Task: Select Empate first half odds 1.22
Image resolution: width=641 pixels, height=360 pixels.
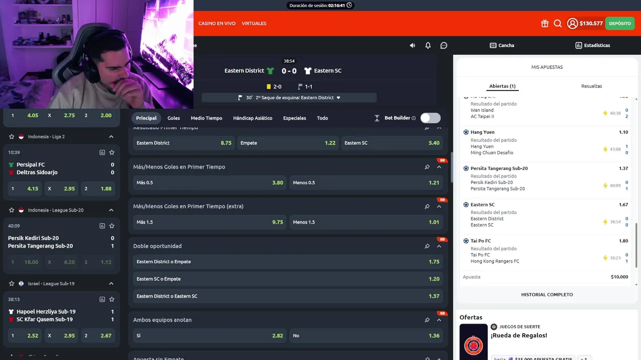Action: (288, 143)
